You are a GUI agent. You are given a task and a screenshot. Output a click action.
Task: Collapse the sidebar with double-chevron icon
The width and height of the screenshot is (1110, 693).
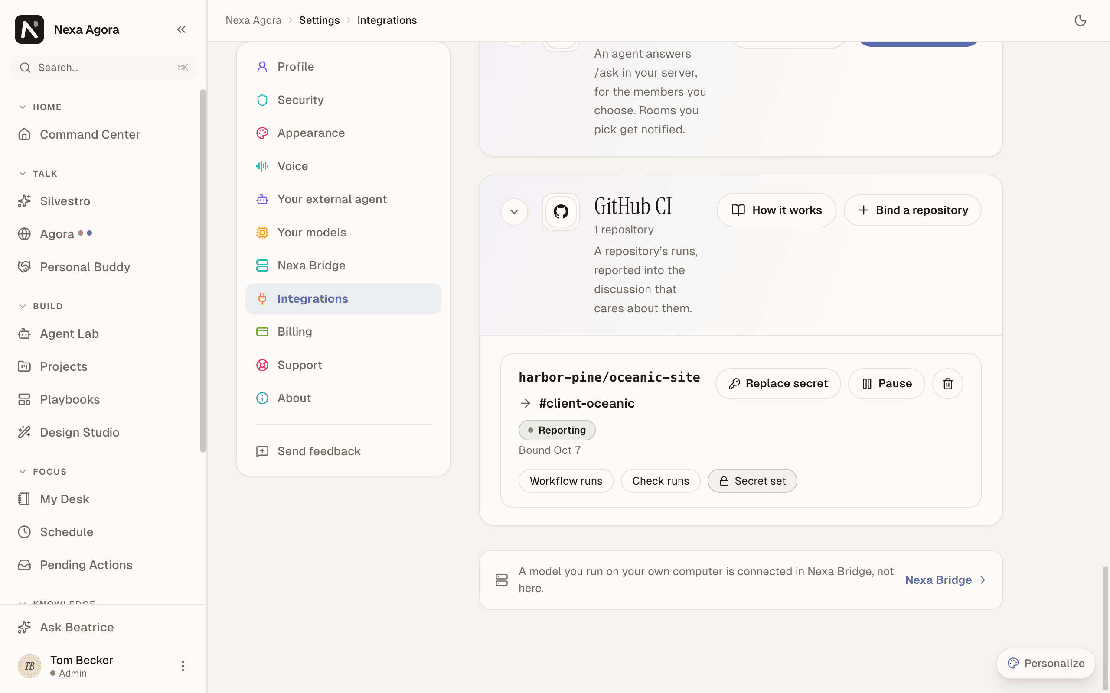[181, 30]
